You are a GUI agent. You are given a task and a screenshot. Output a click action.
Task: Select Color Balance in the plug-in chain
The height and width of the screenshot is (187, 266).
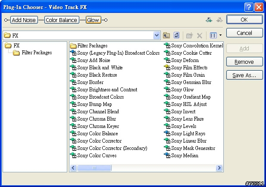[62, 20]
